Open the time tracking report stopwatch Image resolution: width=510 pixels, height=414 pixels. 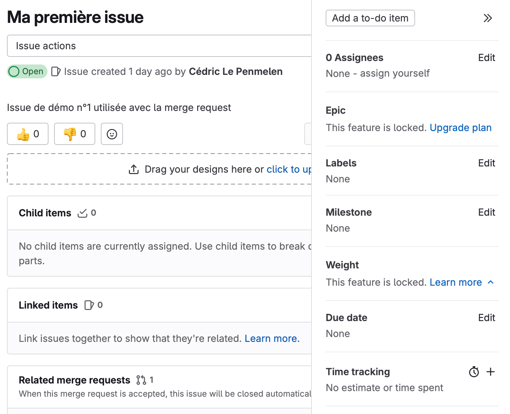[x=474, y=371]
